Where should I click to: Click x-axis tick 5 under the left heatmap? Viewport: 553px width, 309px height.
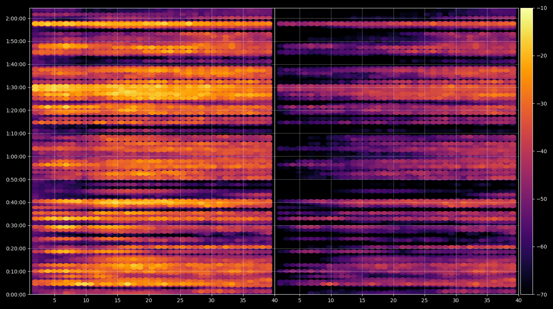pos(55,301)
